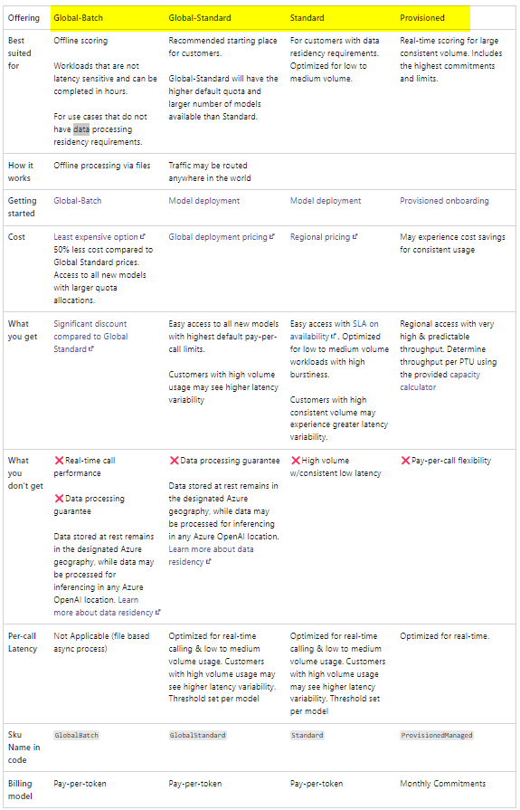
Task: Click the Least expensive option link
Action: click(x=96, y=237)
